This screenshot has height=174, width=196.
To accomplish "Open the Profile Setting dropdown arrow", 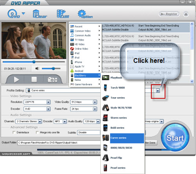I will [x=158, y=91].
